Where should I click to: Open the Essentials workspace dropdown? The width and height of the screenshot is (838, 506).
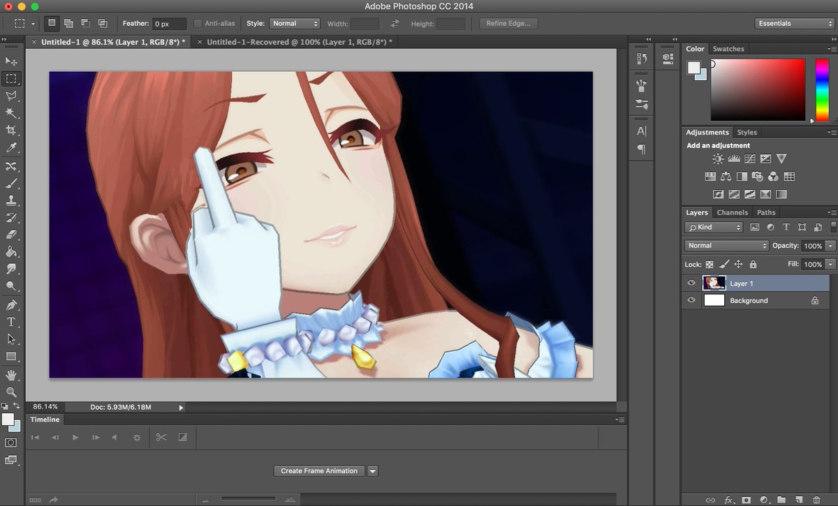click(x=795, y=24)
